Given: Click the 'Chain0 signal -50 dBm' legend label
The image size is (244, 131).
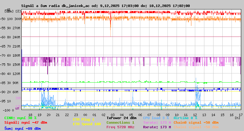Looking at the screenshot, I should [196, 122].
